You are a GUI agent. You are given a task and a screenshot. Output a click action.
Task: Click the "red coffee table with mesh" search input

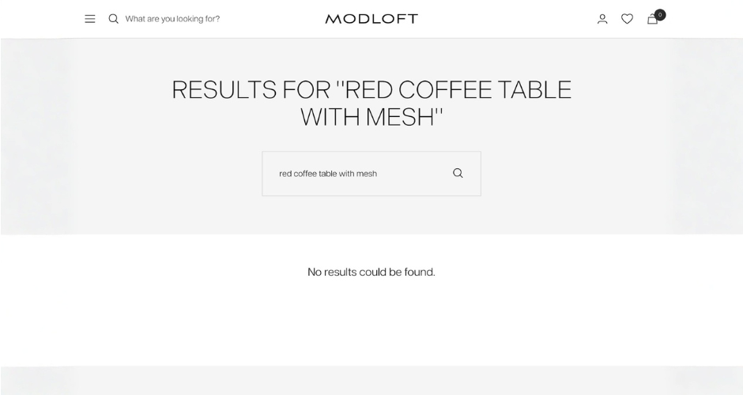click(356, 174)
